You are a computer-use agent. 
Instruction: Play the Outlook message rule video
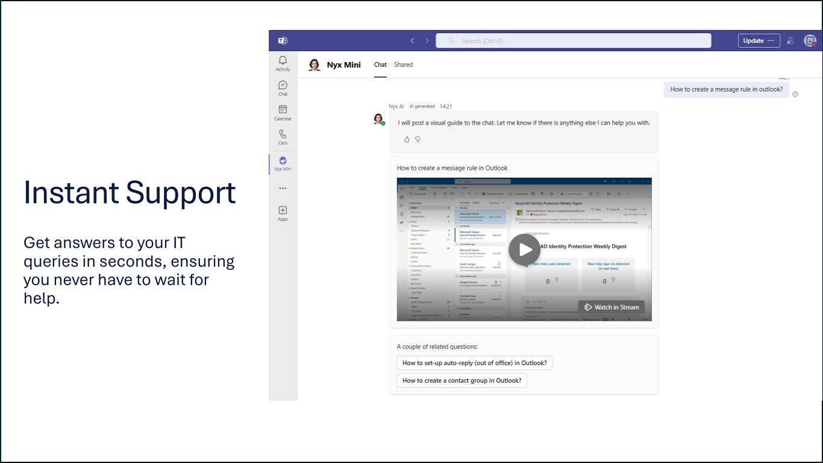(524, 249)
